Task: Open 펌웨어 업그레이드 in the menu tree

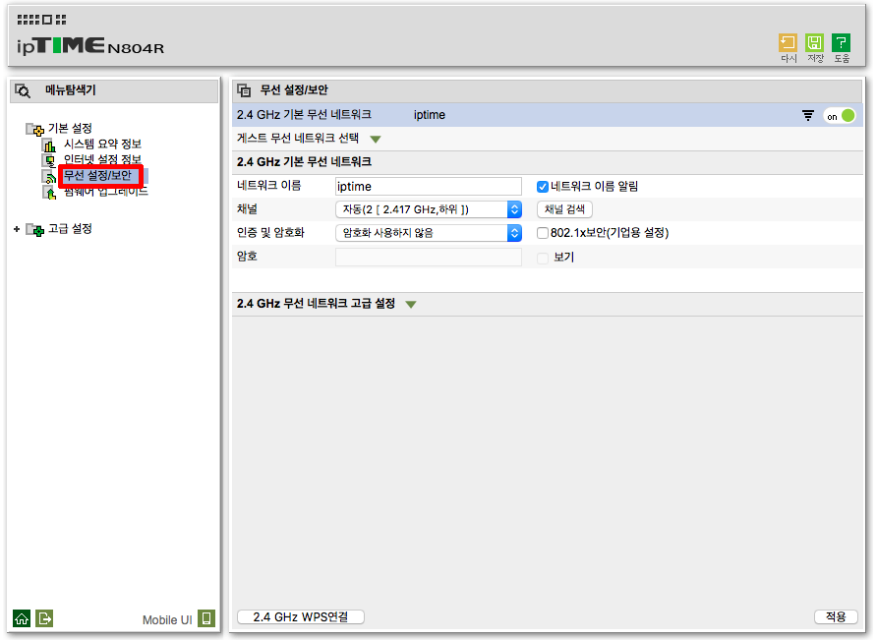Action: click(x=106, y=192)
